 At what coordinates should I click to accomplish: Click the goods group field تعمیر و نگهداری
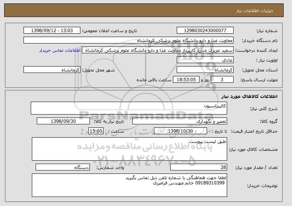tap(180, 121)
